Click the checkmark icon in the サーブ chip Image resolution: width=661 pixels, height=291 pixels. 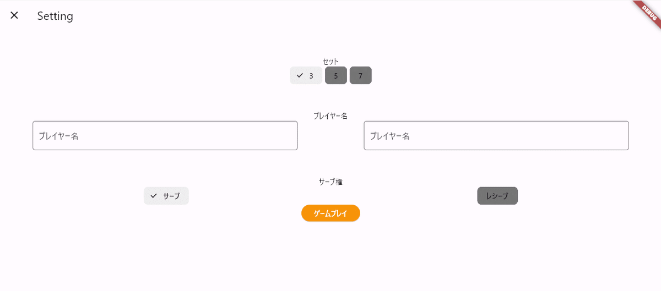point(154,195)
